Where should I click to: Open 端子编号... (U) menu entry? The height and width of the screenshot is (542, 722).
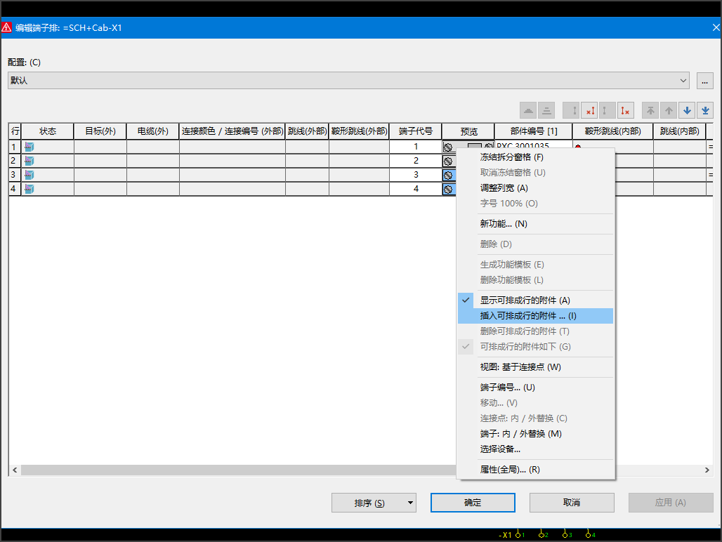[535, 387]
